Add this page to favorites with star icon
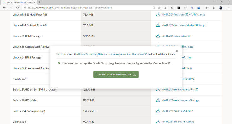This screenshot has width=232, height=124. click(x=165, y=8)
